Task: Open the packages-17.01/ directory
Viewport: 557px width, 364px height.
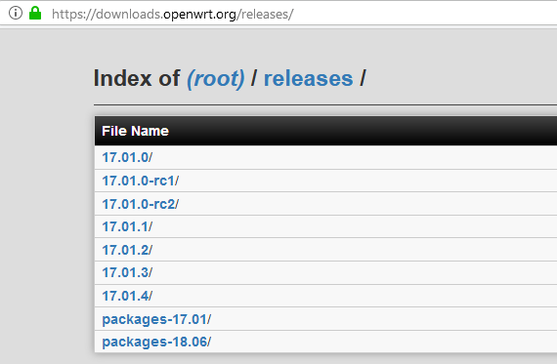Action: click(156, 319)
